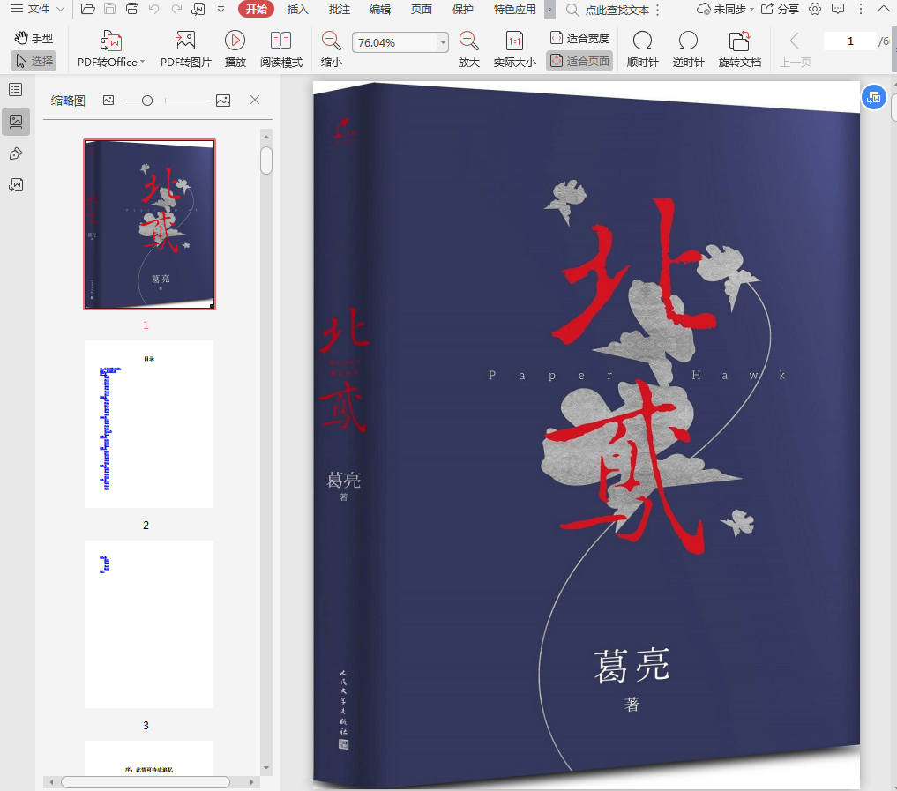Click the 76.04% zoom field
This screenshot has width=897, height=791.
[x=395, y=42]
